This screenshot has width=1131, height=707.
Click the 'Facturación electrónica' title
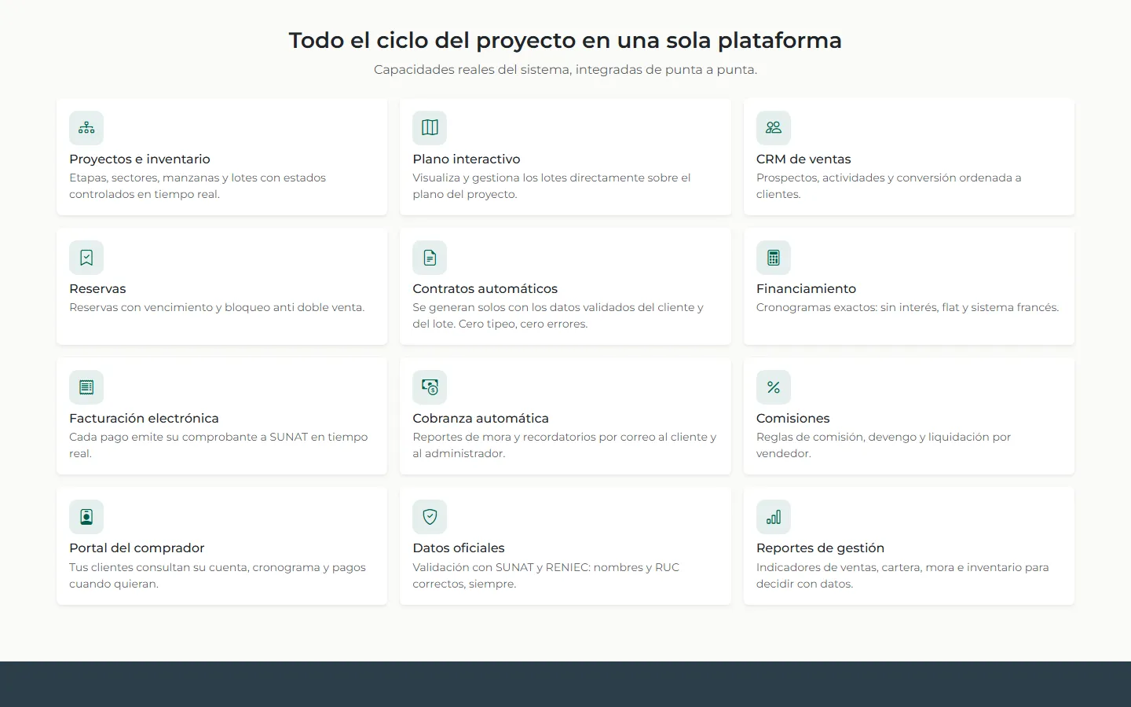(144, 418)
